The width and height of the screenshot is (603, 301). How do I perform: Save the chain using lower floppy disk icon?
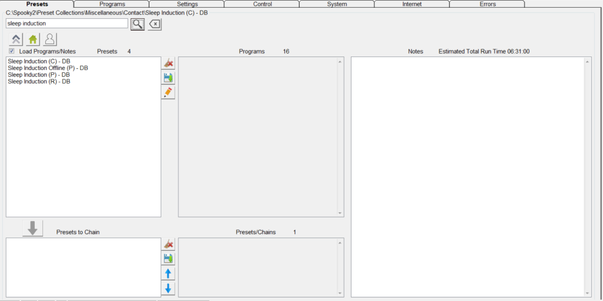point(168,259)
